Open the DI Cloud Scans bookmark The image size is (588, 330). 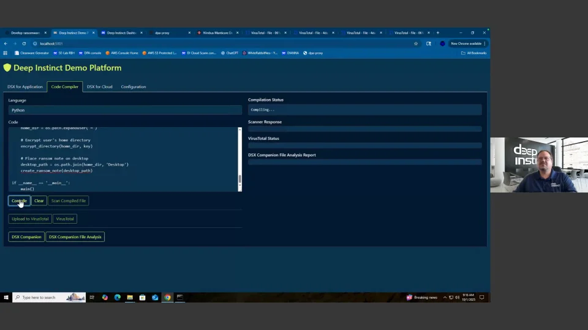tap(198, 53)
